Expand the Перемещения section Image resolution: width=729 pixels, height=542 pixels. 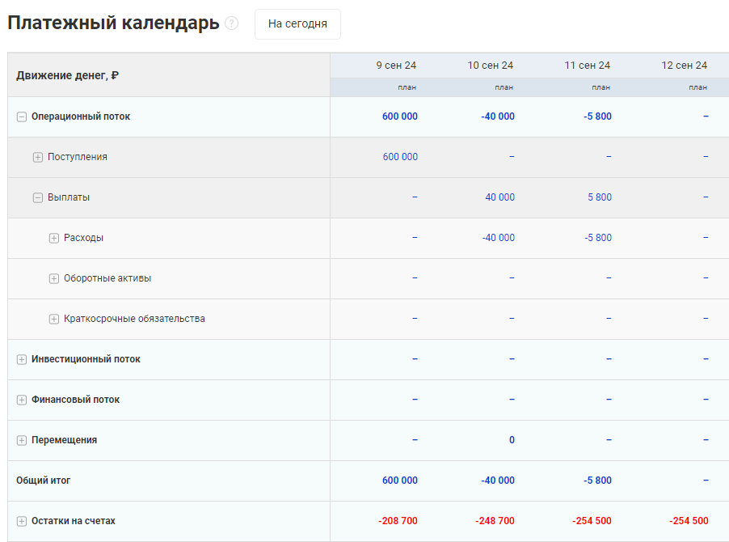point(21,440)
